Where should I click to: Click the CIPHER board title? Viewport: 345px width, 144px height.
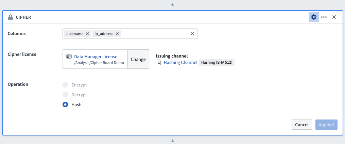tap(23, 17)
